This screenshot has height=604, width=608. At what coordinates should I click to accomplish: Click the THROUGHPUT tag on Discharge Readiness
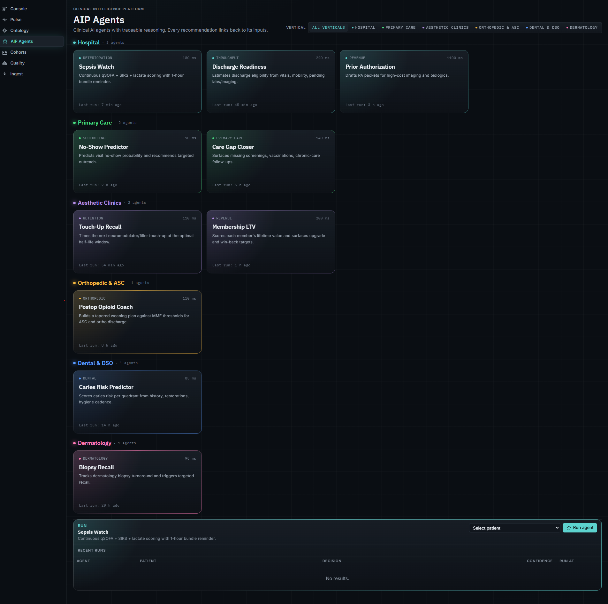pyautogui.click(x=227, y=58)
